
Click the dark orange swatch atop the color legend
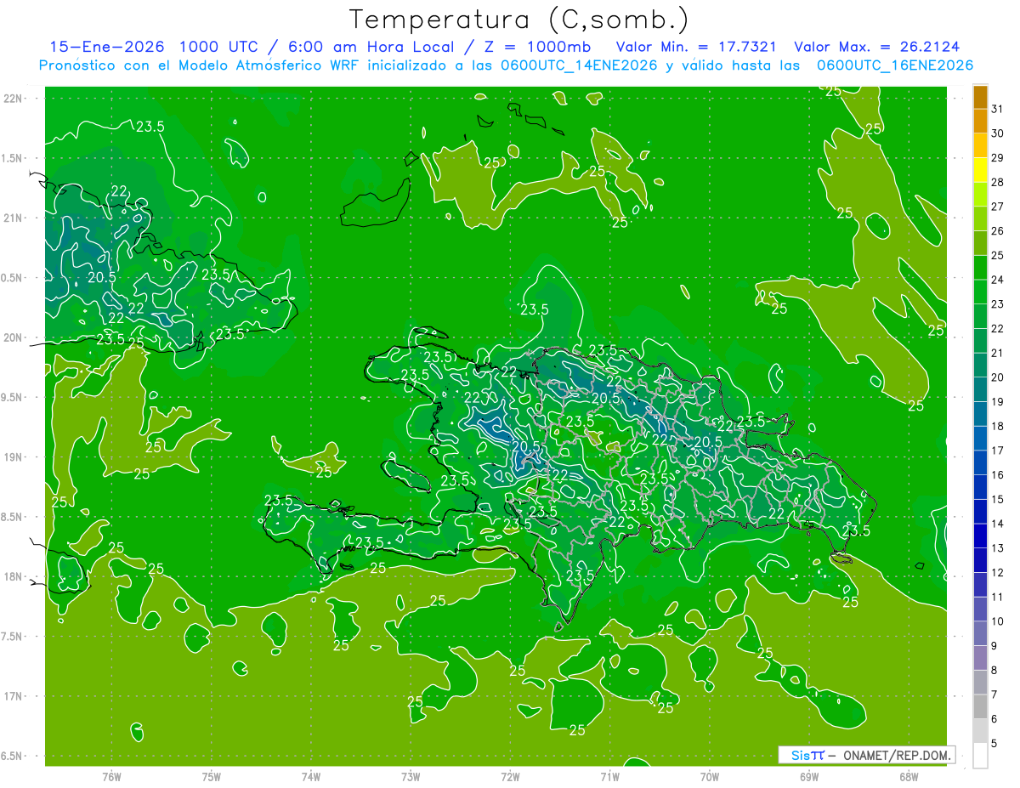click(x=980, y=97)
